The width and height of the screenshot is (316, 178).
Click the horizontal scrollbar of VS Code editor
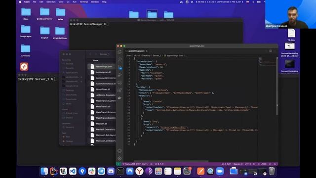pos(171,161)
